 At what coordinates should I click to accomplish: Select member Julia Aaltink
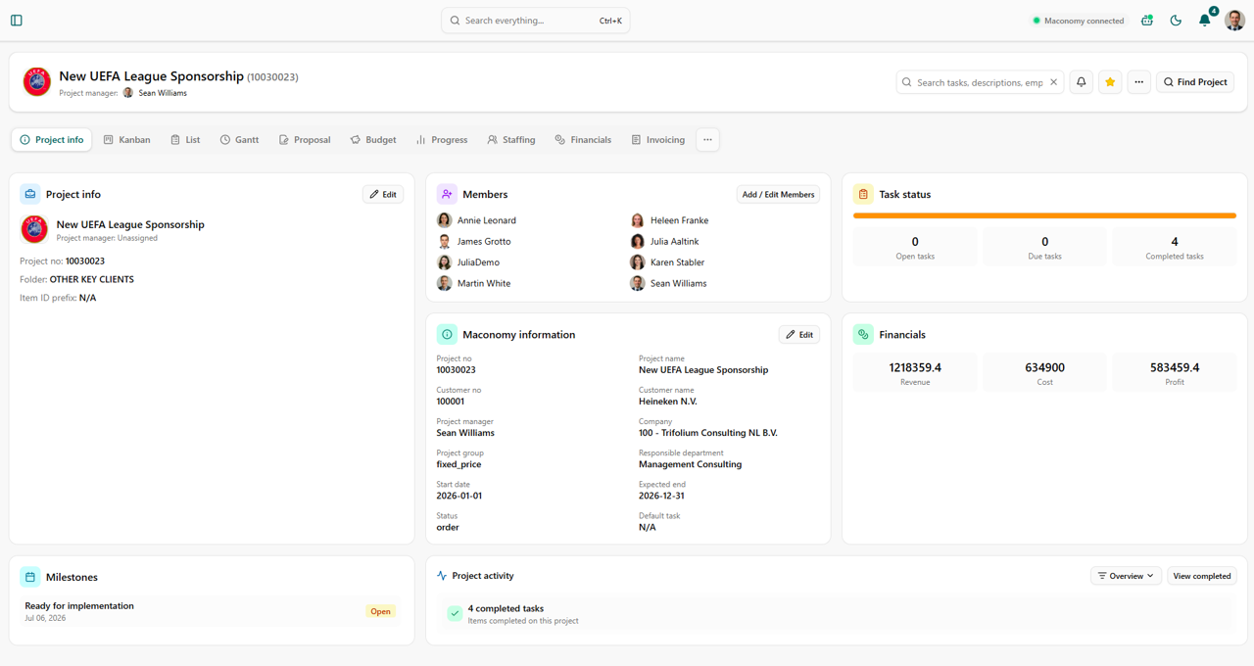click(666, 241)
